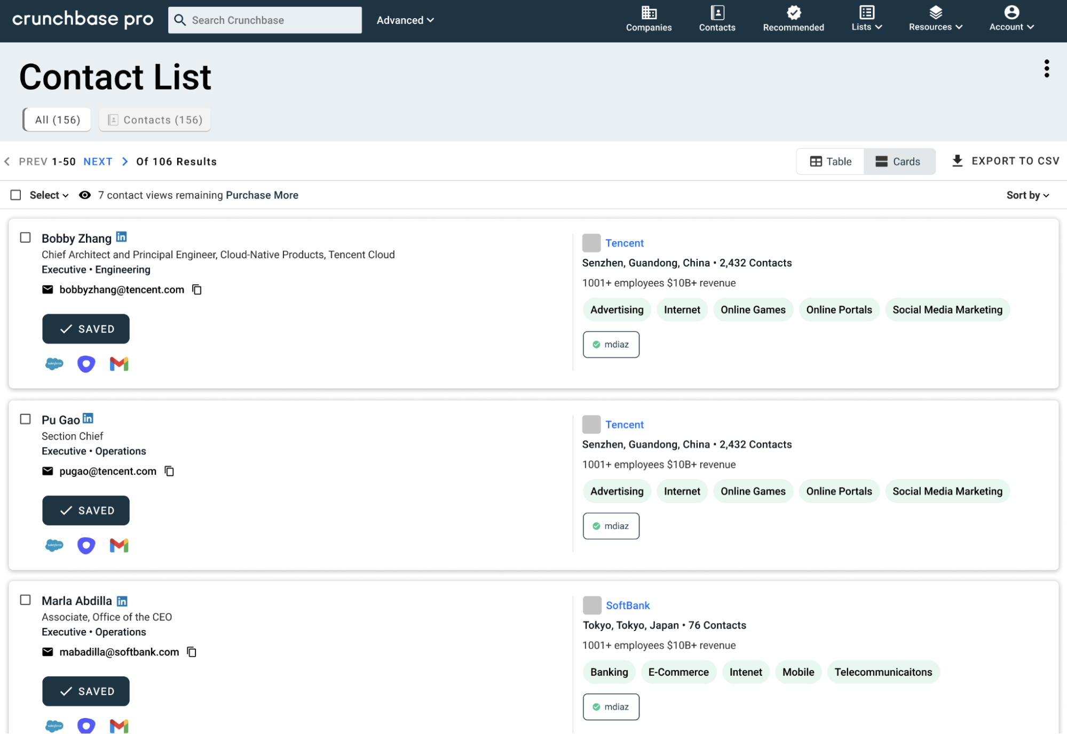Open the Sort by dropdown
Viewport: 1067px width, 734px height.
coord(1028,195)
